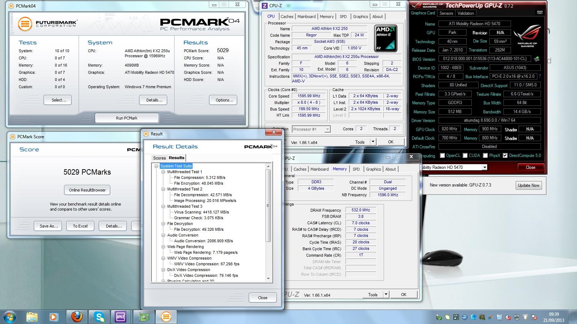Click the Show Desktop strip at the taskbar edge
Screen dimensions: 577x324
(573, 317)
